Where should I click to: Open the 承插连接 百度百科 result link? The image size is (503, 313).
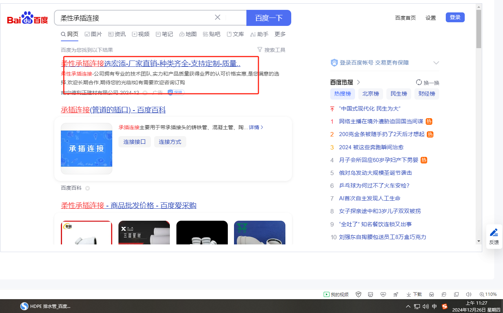113,110
